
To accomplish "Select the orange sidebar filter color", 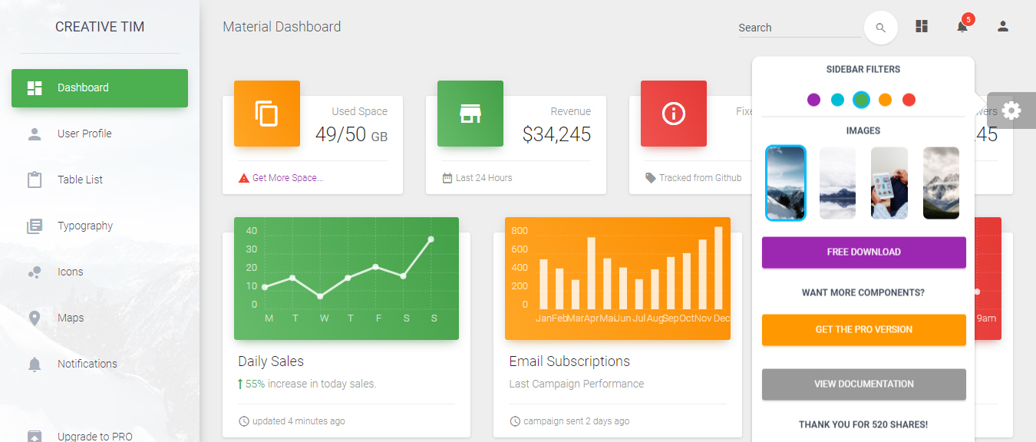I will (885, 100).
